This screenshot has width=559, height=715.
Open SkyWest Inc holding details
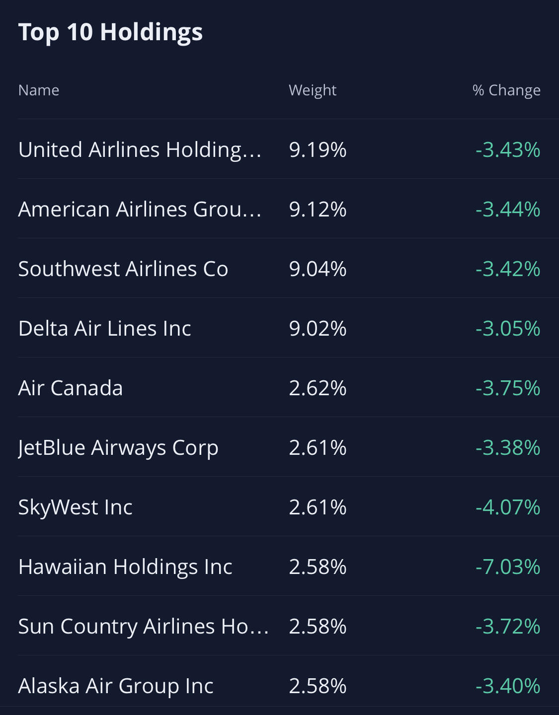[76, 507]
